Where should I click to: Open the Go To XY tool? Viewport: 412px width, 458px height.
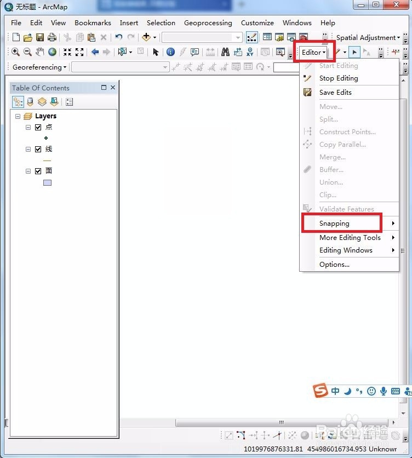click(x=250, y=52)
